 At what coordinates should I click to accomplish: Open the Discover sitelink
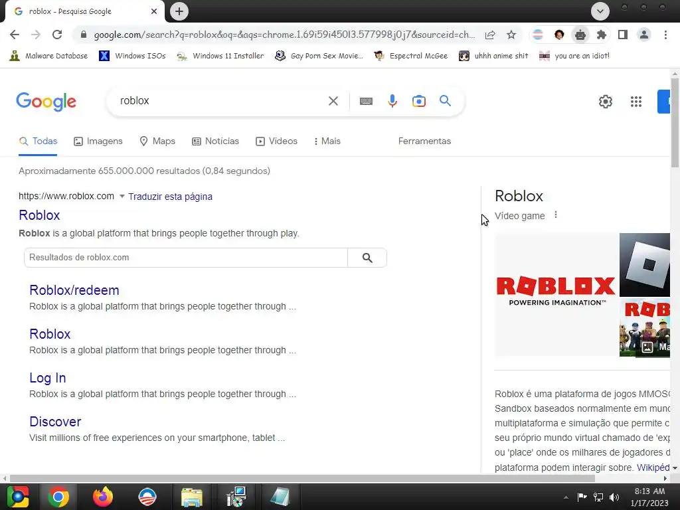(55, 422)
